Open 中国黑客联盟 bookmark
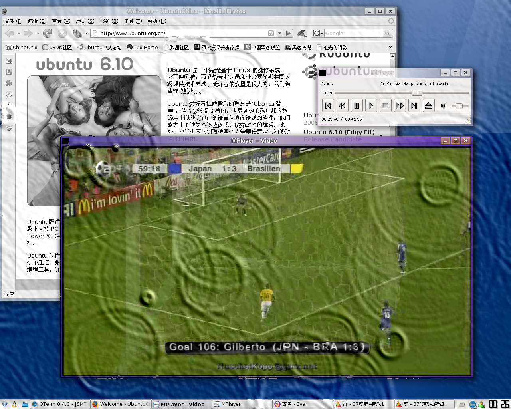Screen dimensions: 511x409 (262, 47)
